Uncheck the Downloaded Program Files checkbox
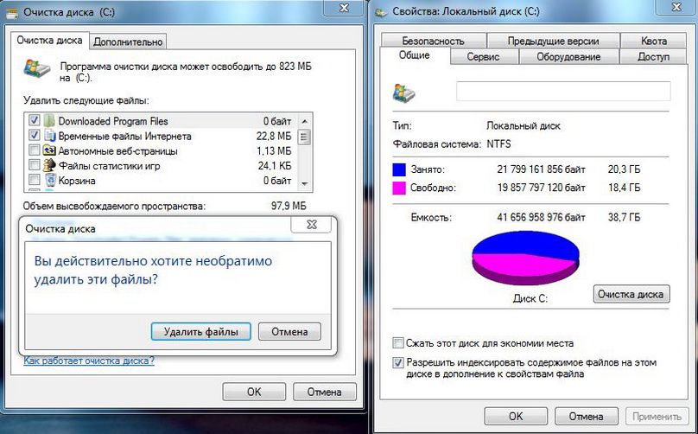 pos(35,120)
